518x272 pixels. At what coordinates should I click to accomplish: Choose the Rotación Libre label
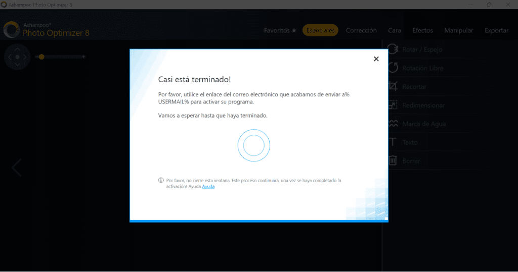click(422, 68)
